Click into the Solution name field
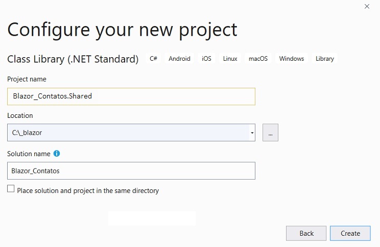The height and width of the screenshot is (247, 380). click(x=131, y=171)
